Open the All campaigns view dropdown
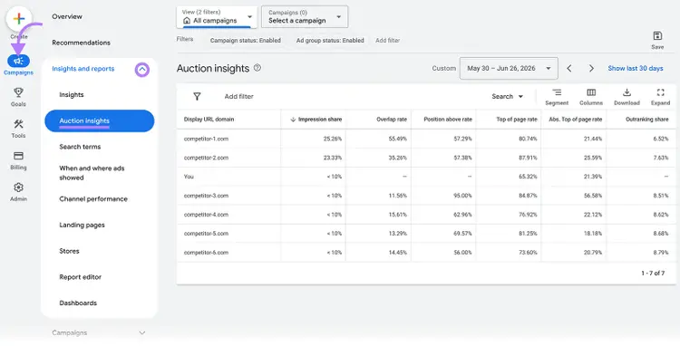This screenshot has width=680, height=346. click(x=217, y=17)
